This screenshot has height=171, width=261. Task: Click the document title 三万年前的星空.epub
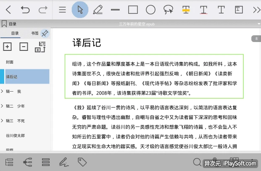pos(137,24)
